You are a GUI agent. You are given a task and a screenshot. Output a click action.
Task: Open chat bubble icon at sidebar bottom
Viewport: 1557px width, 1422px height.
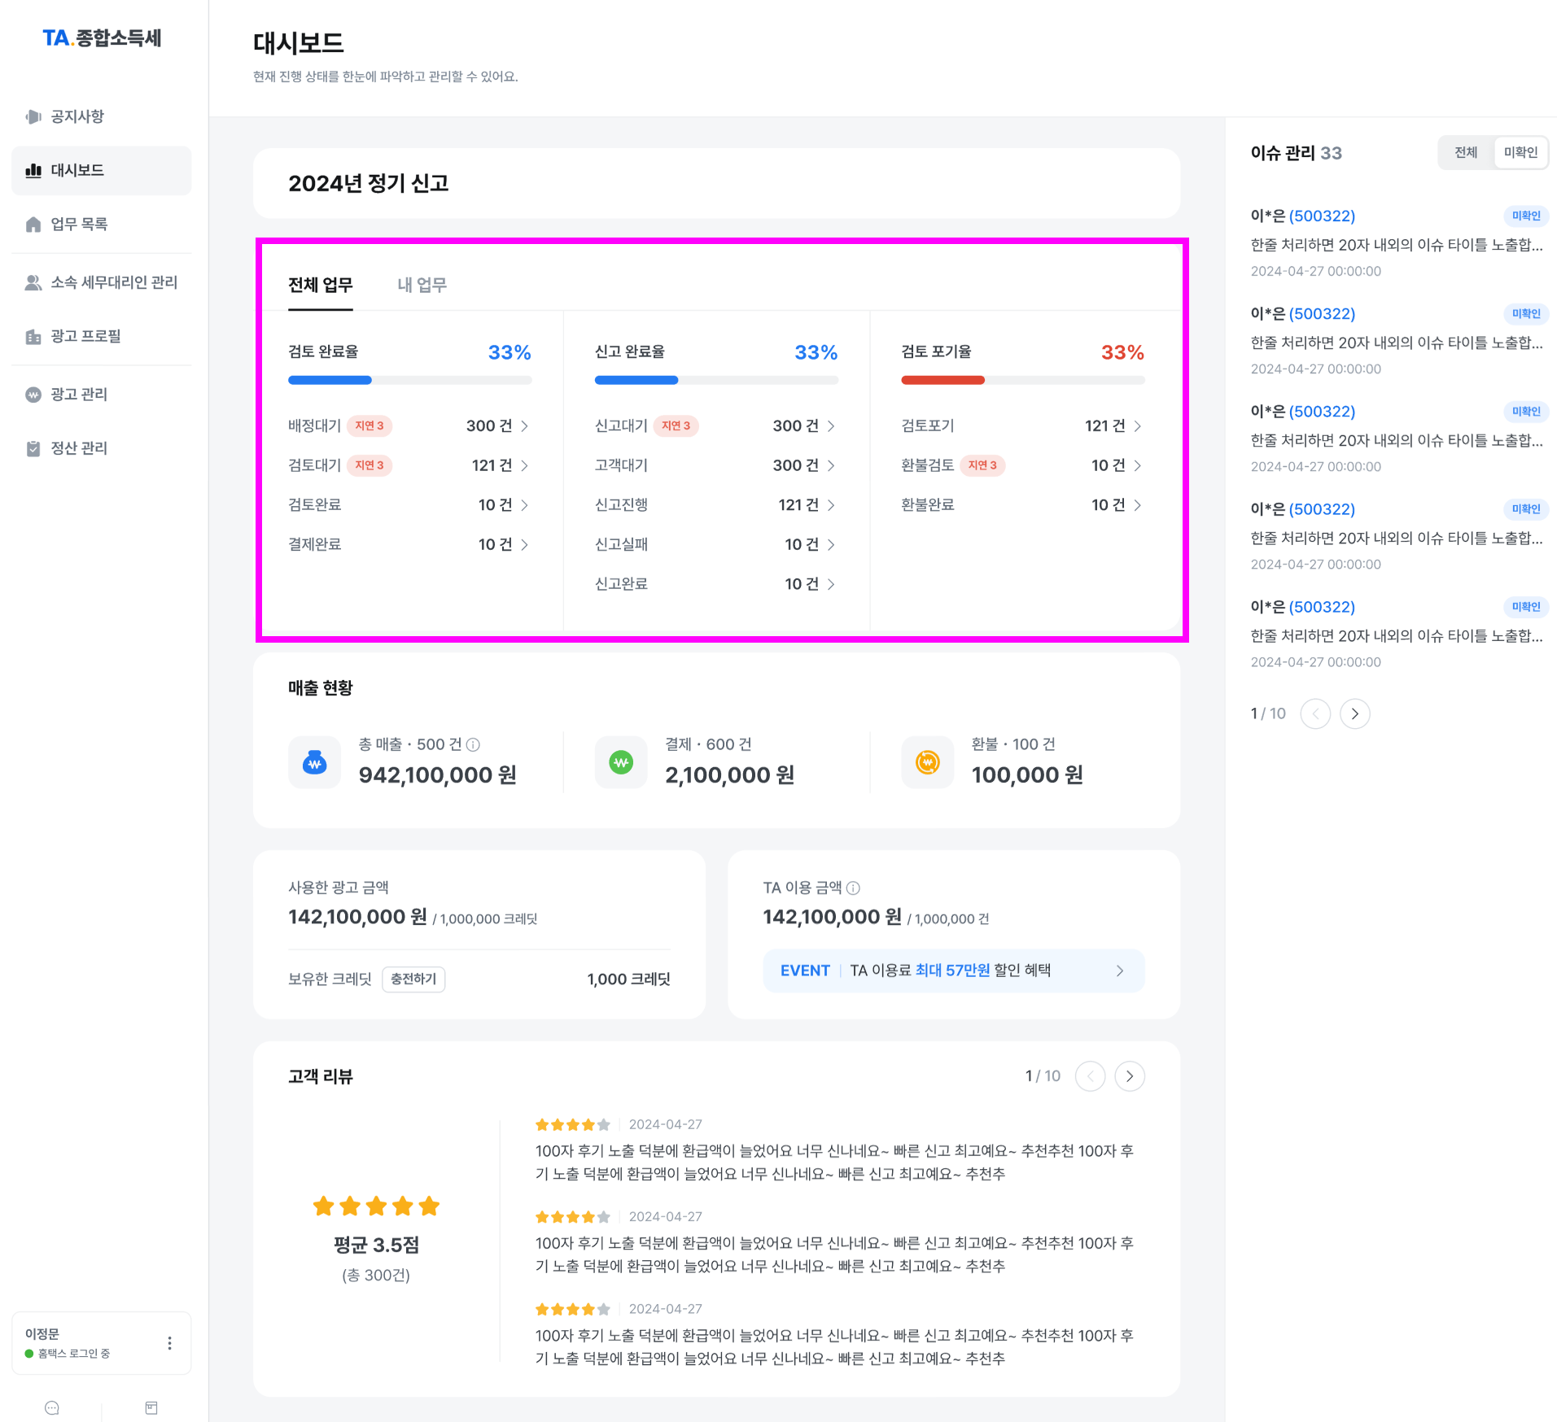52,1407
